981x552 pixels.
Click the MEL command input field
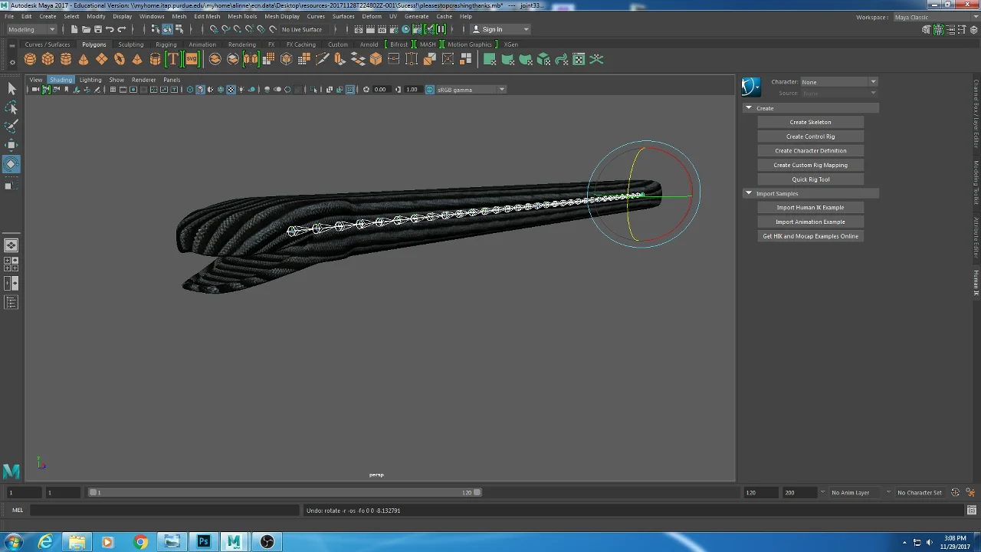click(165, 511)
